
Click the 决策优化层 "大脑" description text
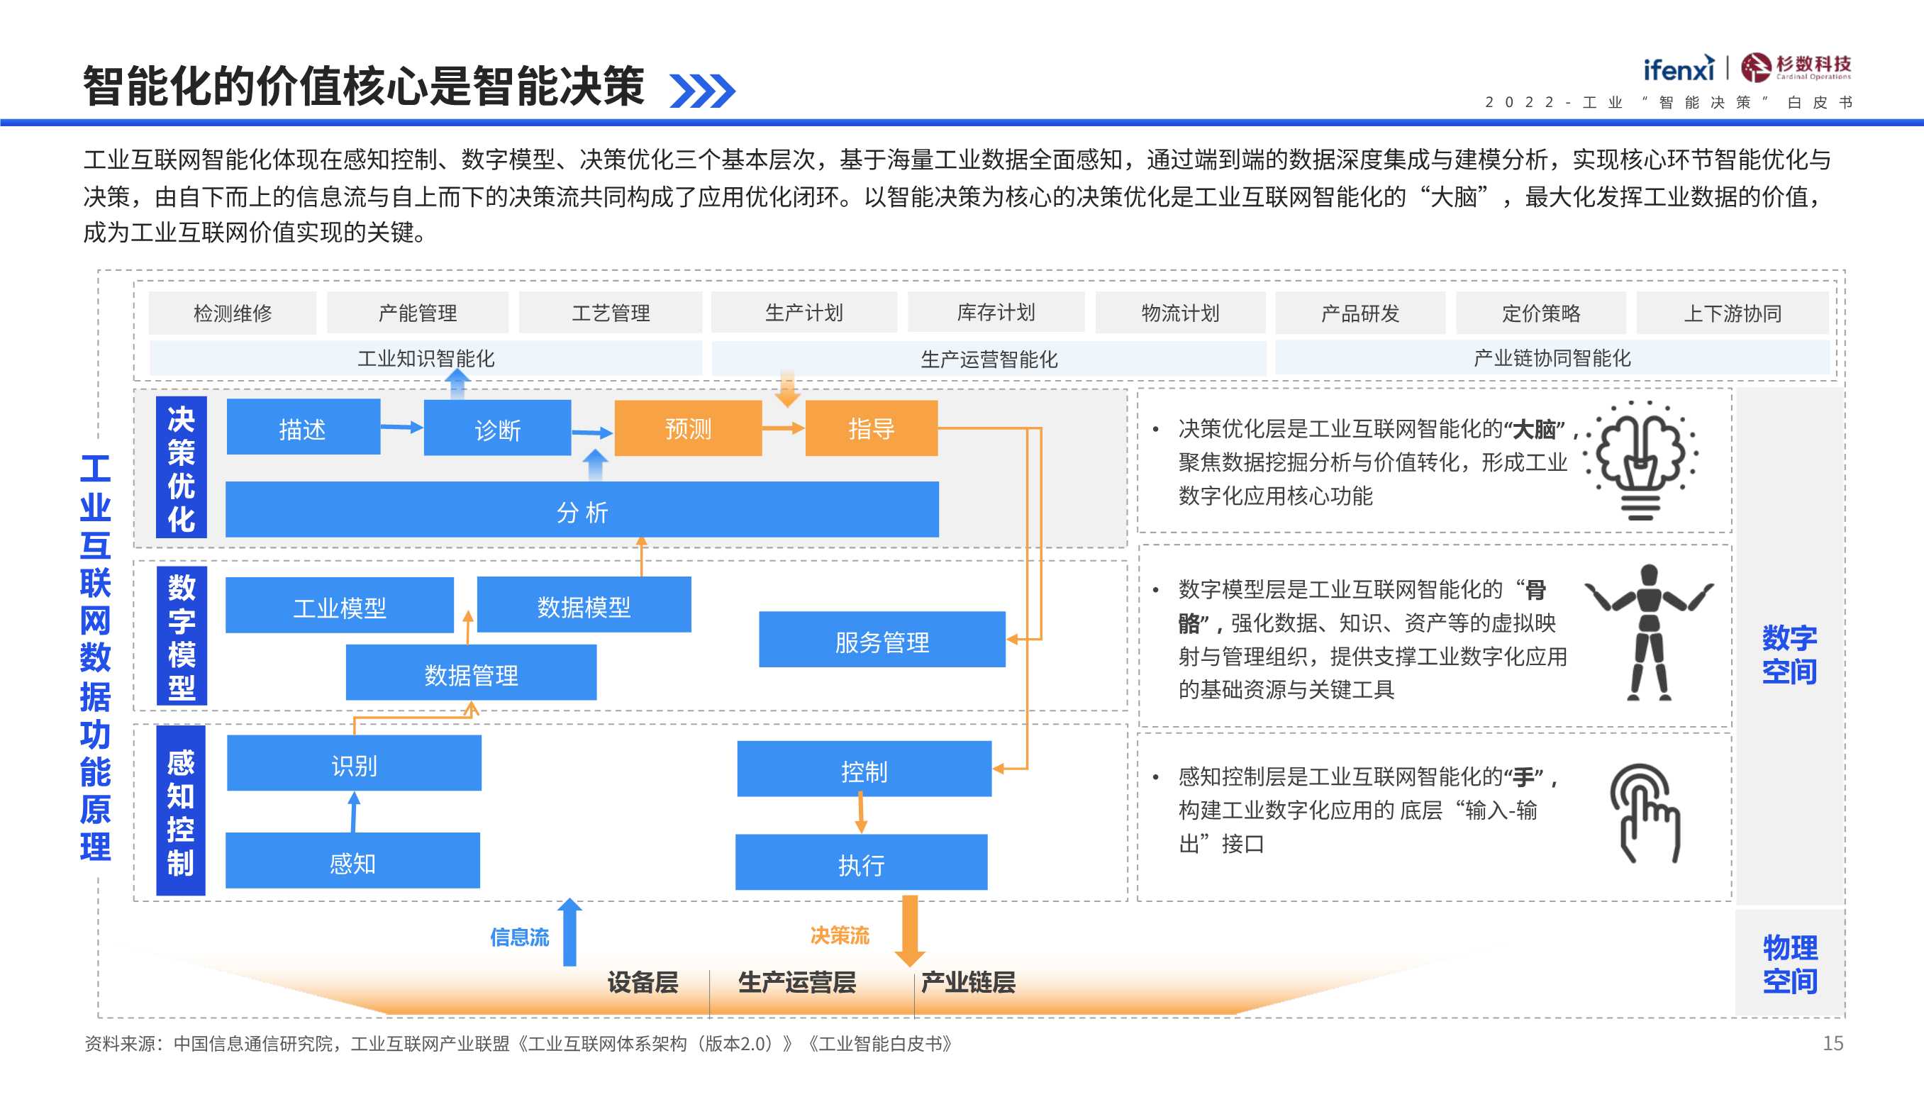coord(1379,462)
